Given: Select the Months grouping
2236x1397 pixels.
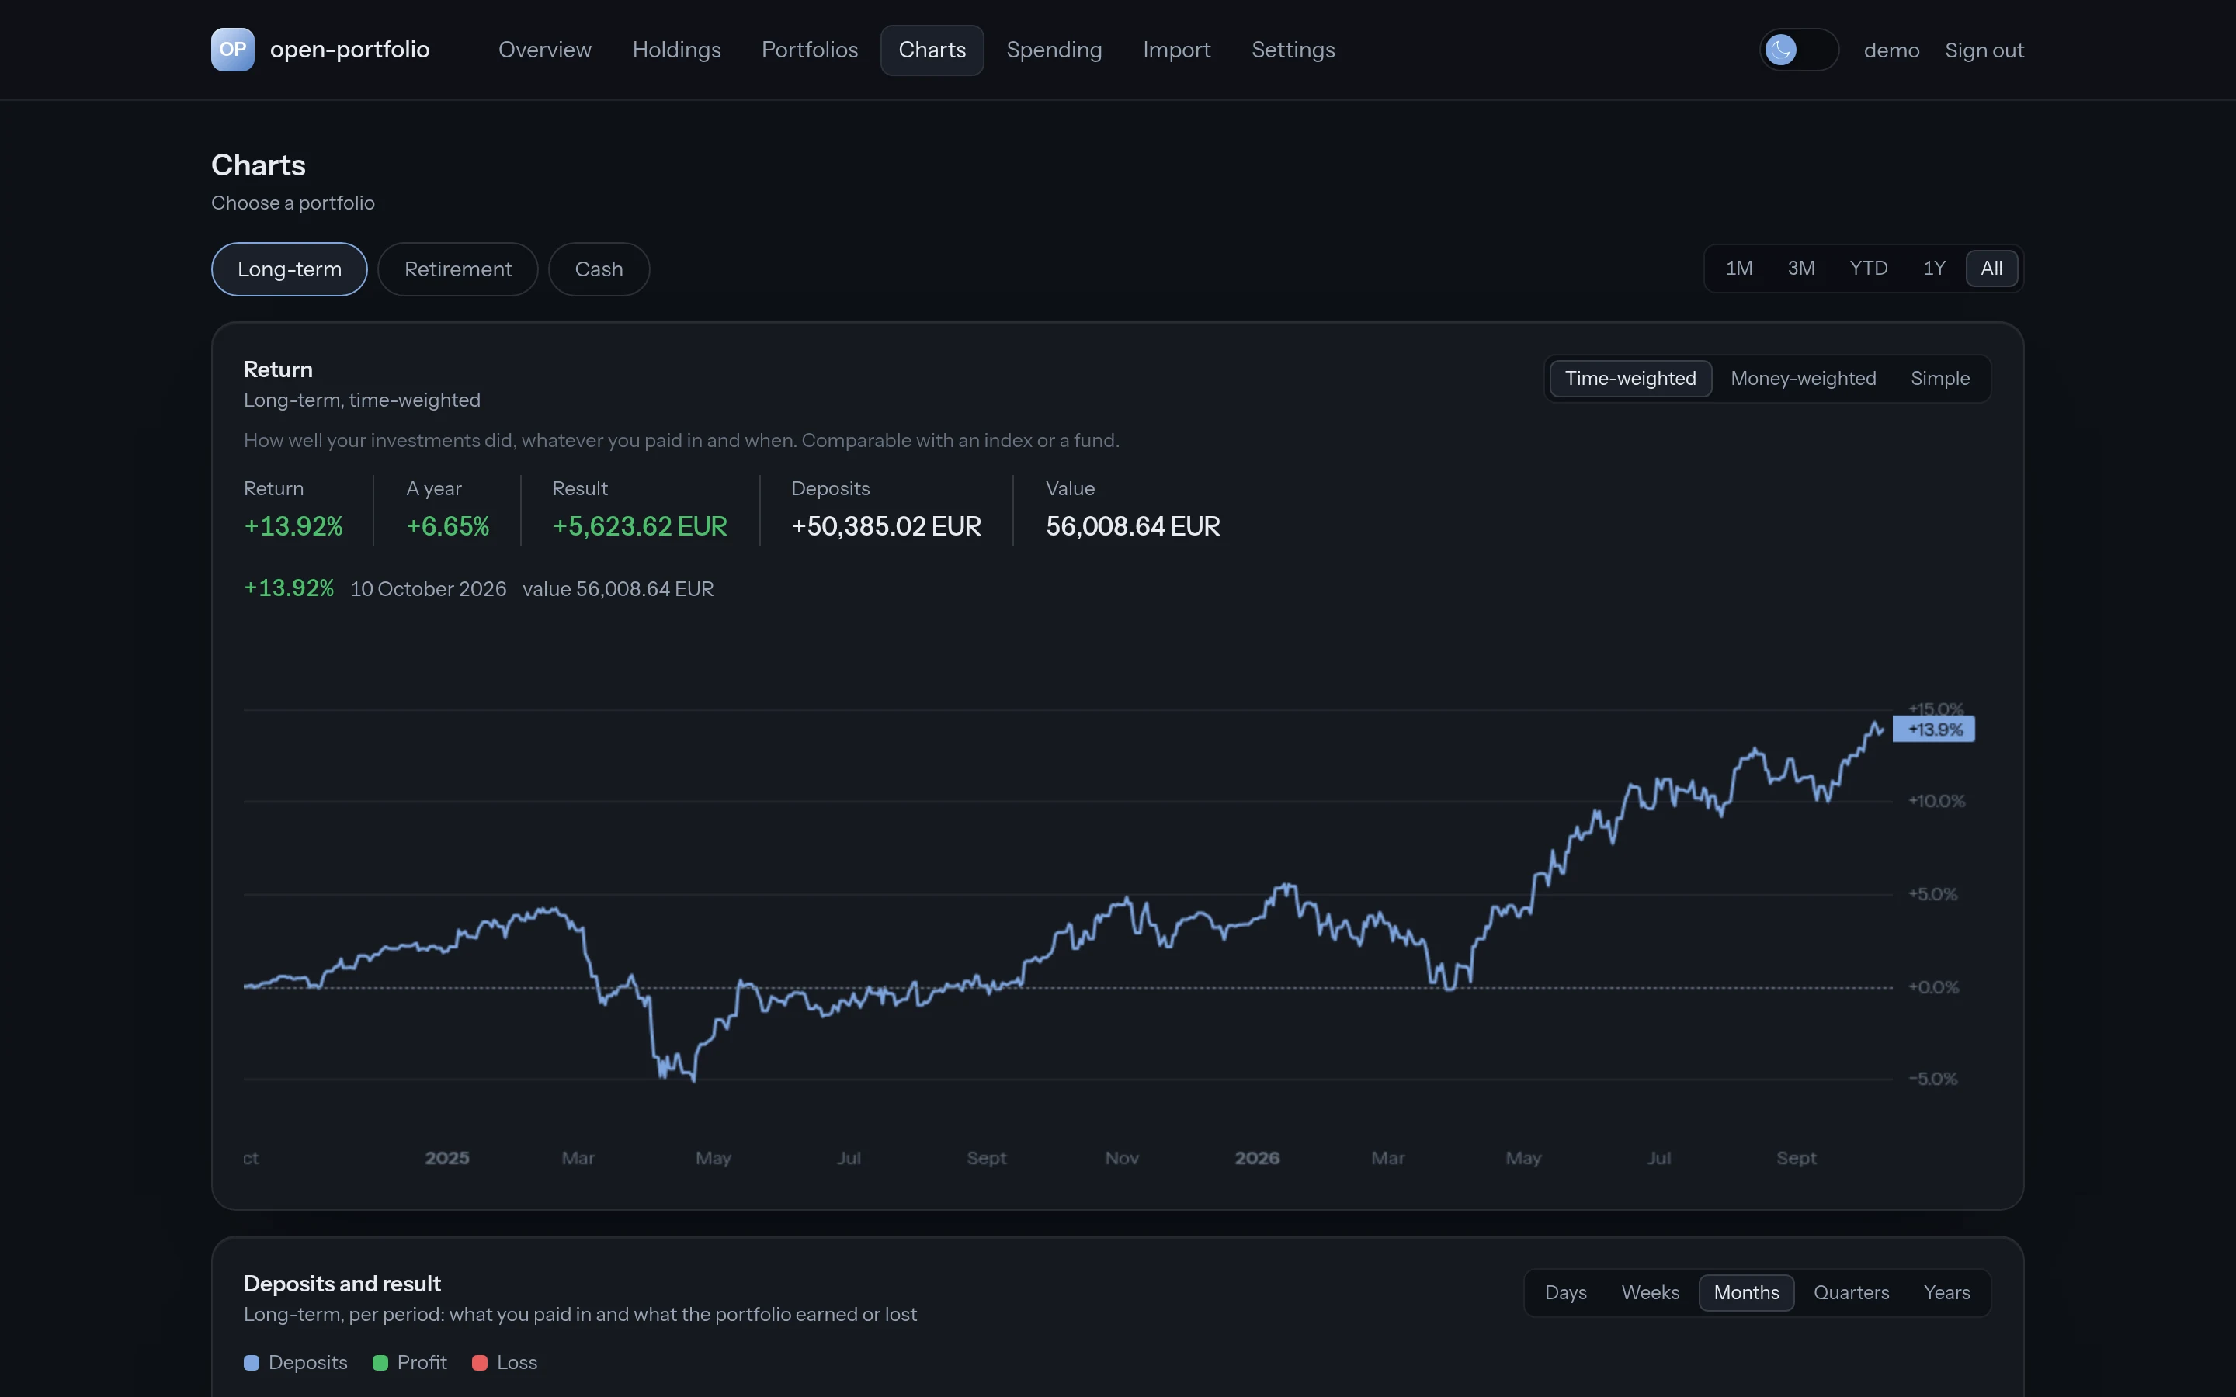Looking at the screenshot, I should (x=1746, y=1292).
